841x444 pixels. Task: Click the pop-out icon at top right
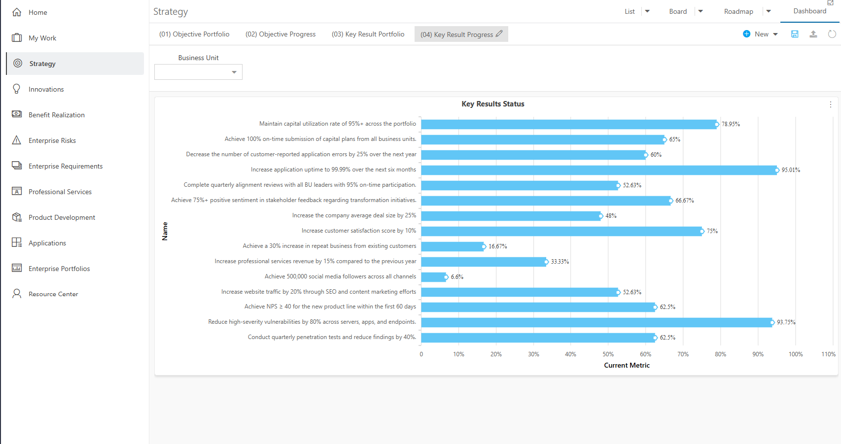click(x=830, y=3)
